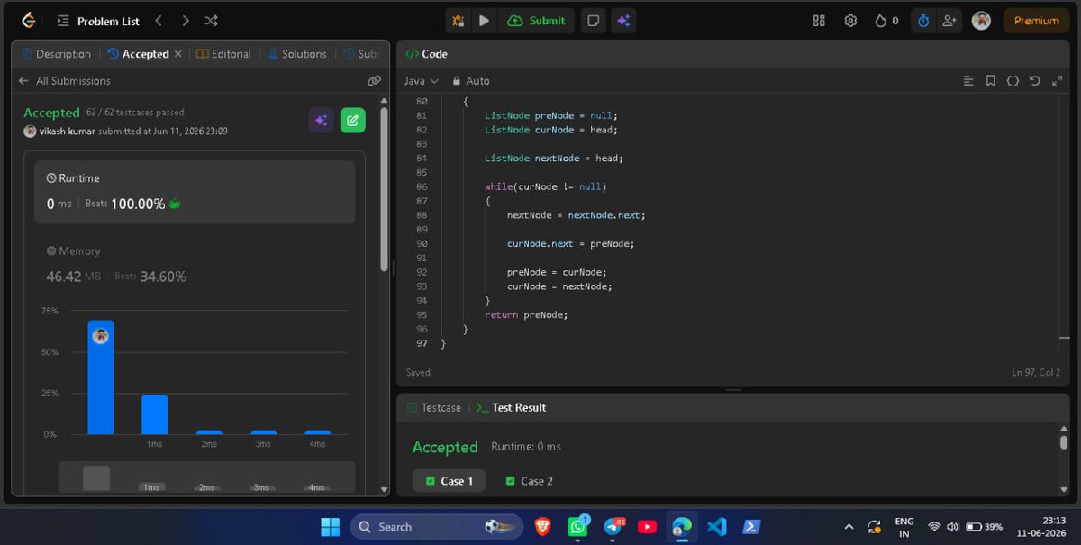The width and height of the screenshot is (1081, 545).
Task: Open PowerShell from taskbar
Action: point(750,527)
